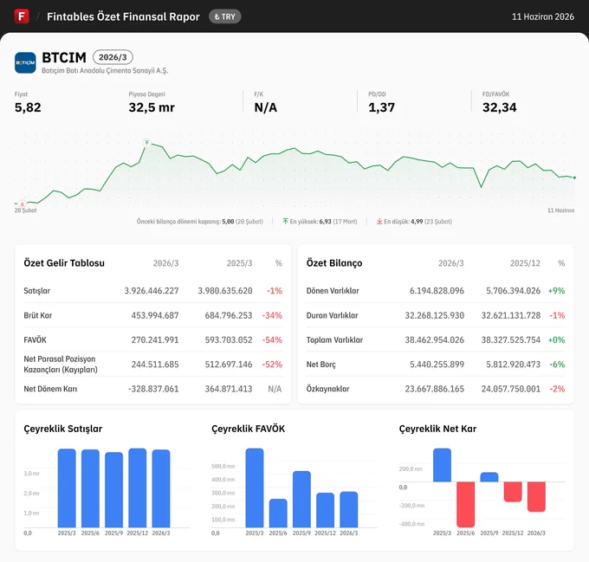This screenshot has width=589, height=562.
Task: Click the Net Borç change -6%
Action: point(557,365)
